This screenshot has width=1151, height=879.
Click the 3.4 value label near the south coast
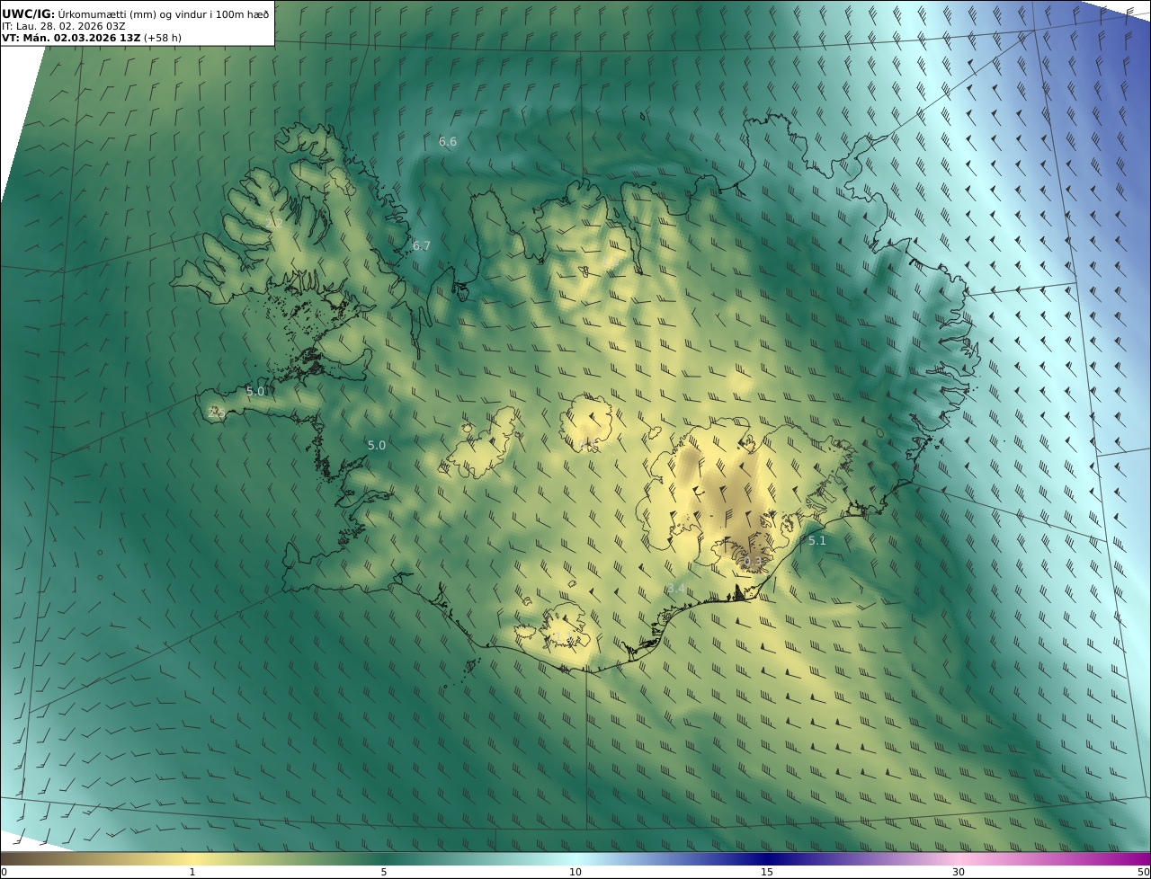click(676, 589)
